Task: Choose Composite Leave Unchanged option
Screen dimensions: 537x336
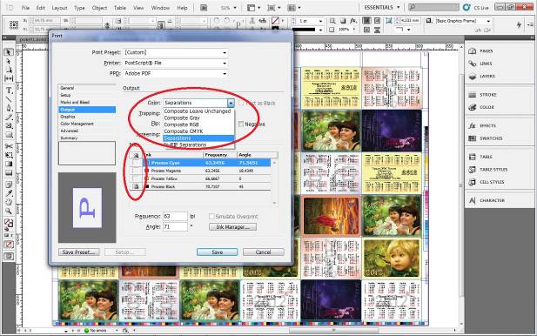Action: (198, 111)
